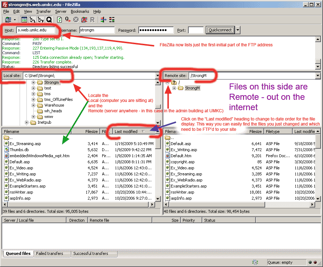Open the Quickconnect history dropdown arrow
The height and width of the screenshot is (267, 323).
coord(238,30)
